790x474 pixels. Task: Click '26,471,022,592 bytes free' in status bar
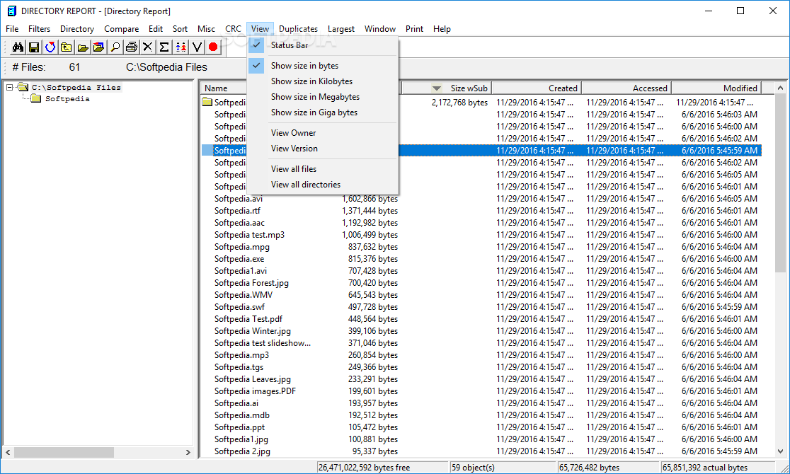364,468
